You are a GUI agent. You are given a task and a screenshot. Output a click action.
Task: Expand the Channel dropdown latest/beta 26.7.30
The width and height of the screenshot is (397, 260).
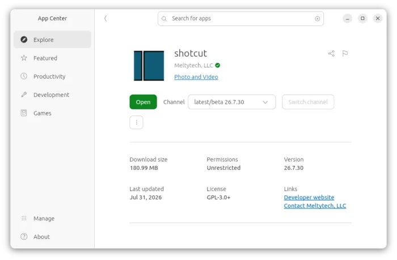(231, 102)
